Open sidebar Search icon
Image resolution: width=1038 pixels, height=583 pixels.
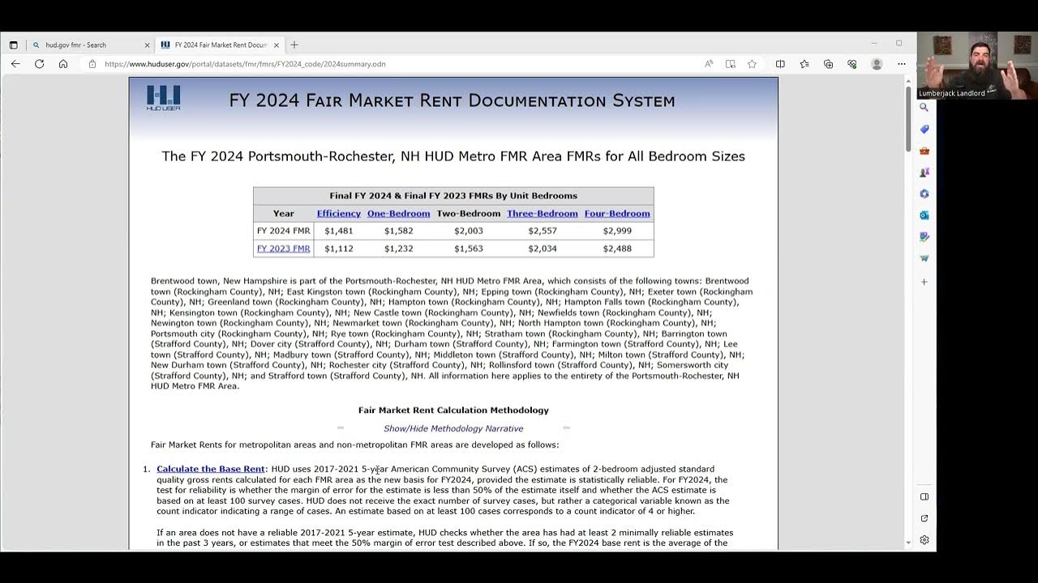(x=924, y=107)
